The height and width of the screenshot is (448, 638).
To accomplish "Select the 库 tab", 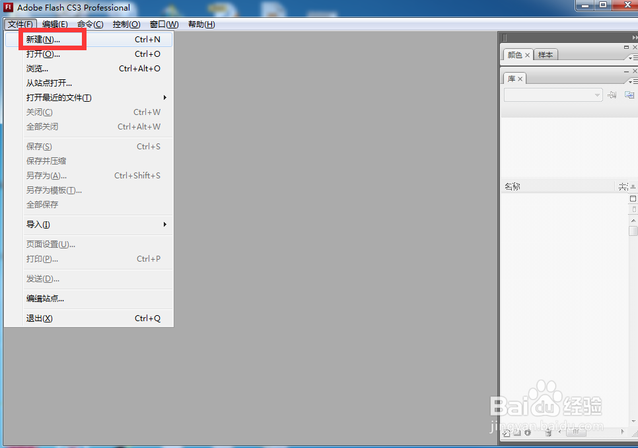I will [x=511, y=79].
